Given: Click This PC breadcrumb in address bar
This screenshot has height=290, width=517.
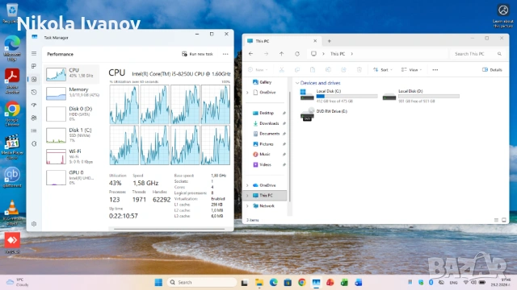Looking at the screenshot, I should click(x=338, y=54).
